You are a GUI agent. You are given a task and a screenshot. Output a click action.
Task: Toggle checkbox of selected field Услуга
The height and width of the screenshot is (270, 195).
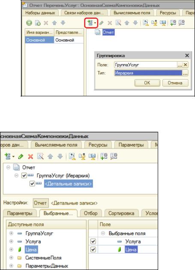click(93, 241)
